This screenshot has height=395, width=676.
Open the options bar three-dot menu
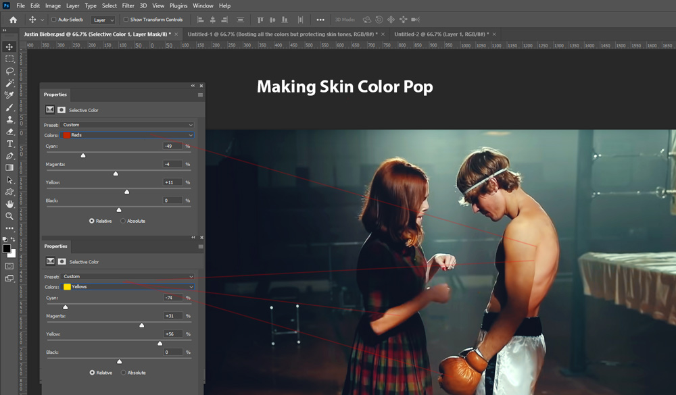pyautogui.click(x=320, y=20)
